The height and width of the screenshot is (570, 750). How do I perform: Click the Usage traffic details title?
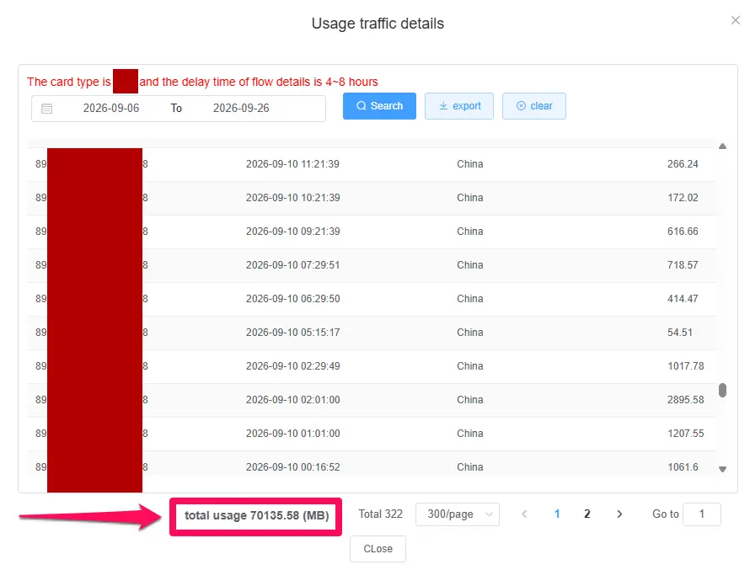[378, 24]
